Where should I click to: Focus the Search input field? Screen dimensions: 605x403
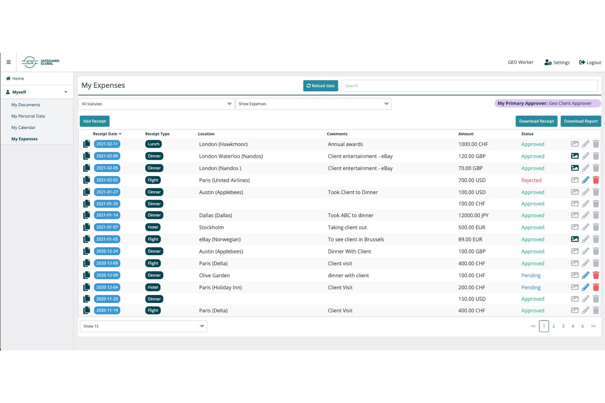tap(469, 86)
